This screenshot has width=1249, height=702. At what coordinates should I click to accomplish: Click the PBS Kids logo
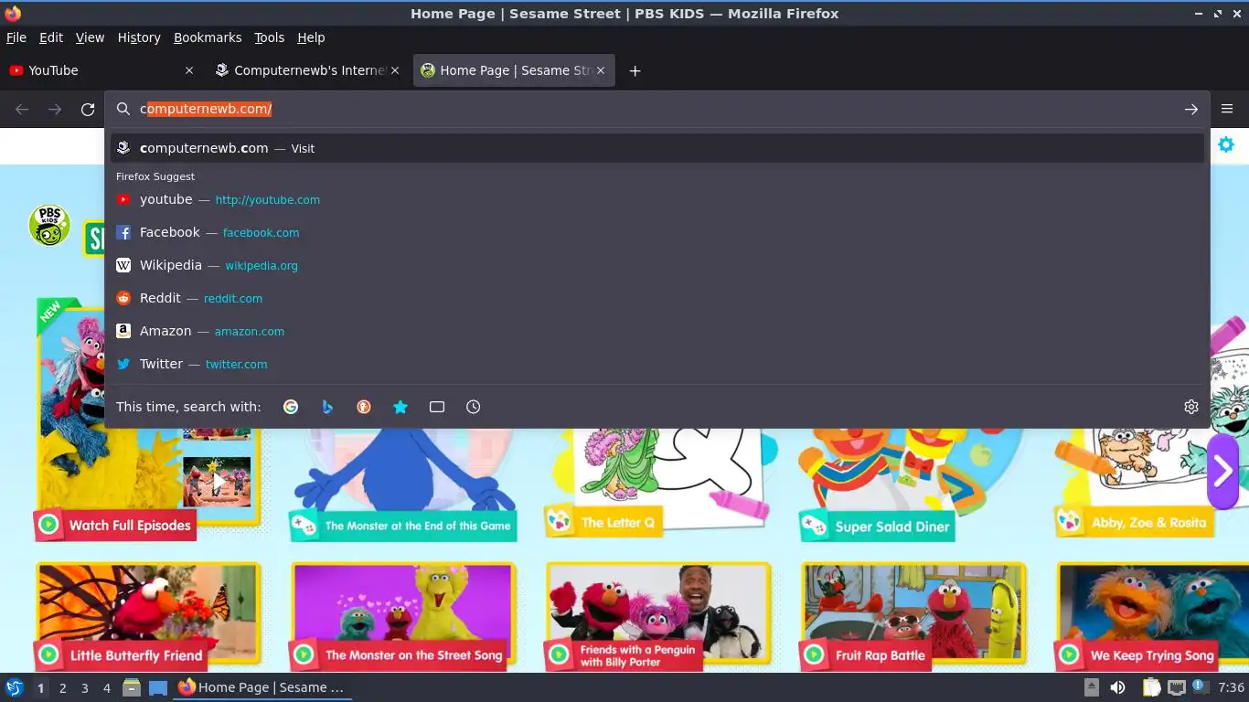tap(49, 225)
